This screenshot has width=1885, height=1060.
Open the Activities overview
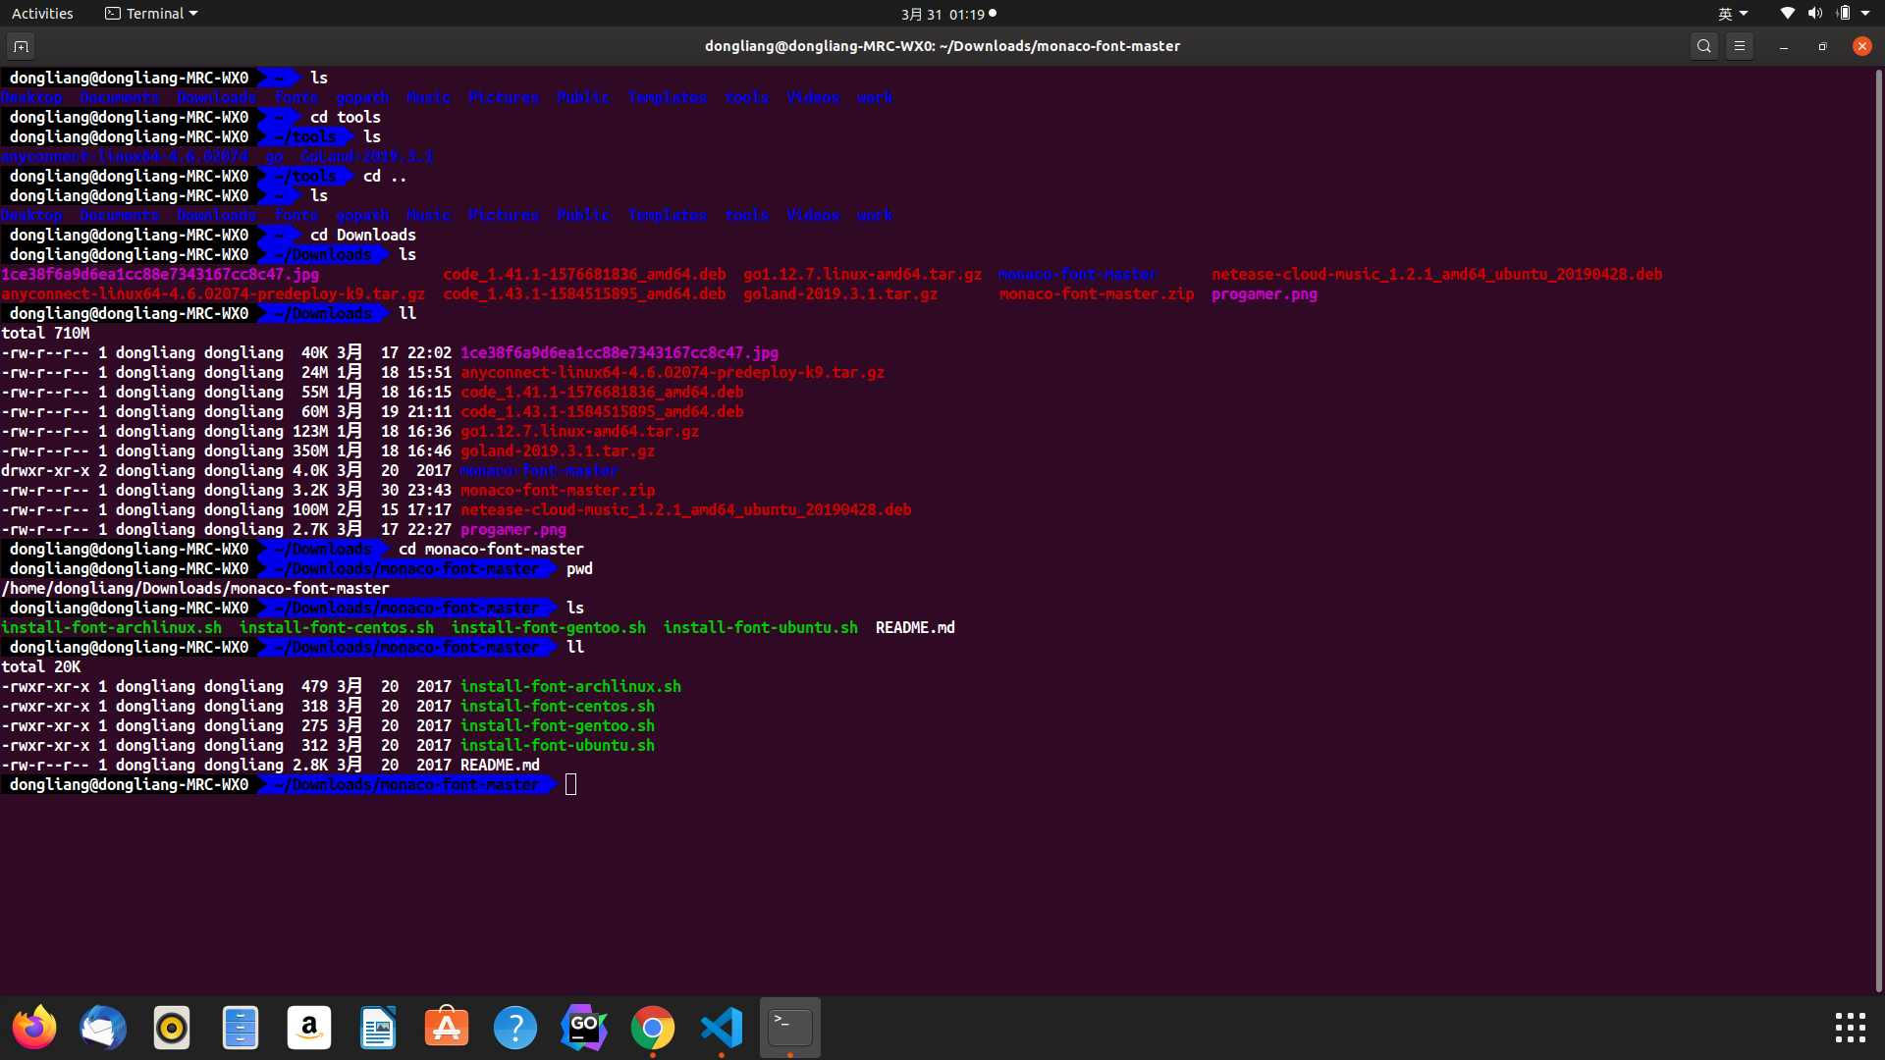point(42,14)
